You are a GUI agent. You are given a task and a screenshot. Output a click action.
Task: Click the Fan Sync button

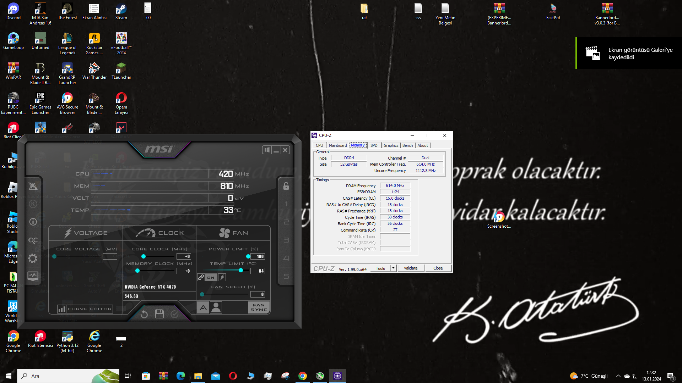point(259,307)
